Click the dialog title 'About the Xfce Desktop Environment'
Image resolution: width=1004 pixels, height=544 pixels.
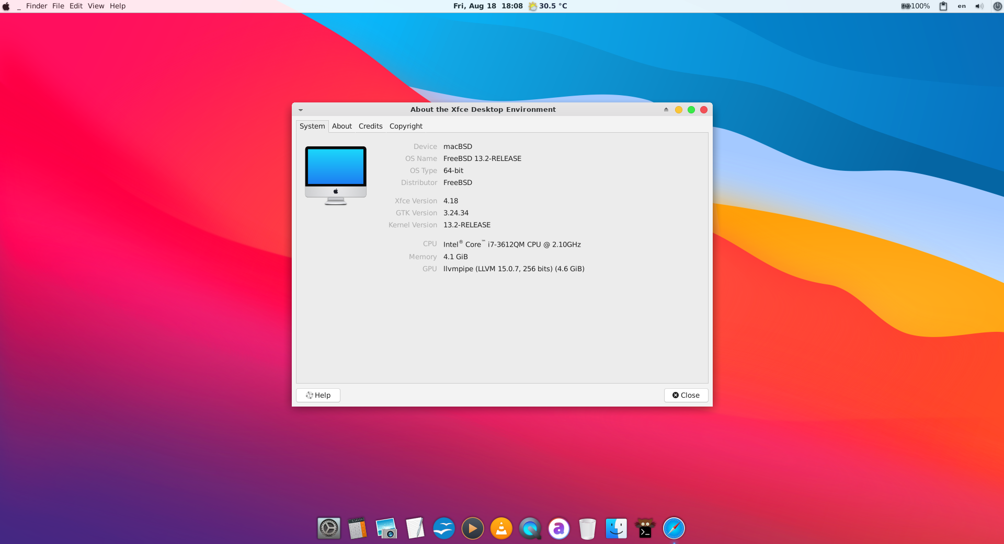[483, 109]
